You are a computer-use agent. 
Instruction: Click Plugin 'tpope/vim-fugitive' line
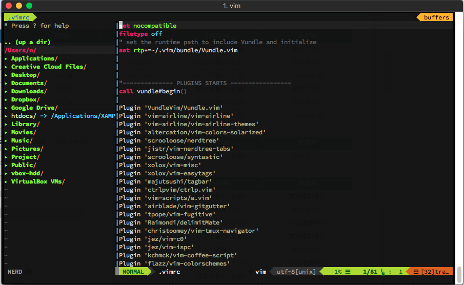[x=167, y=214]
